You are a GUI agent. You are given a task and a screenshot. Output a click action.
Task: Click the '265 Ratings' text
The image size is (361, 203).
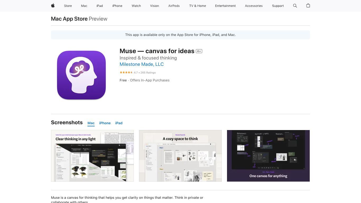coord(148,73)
